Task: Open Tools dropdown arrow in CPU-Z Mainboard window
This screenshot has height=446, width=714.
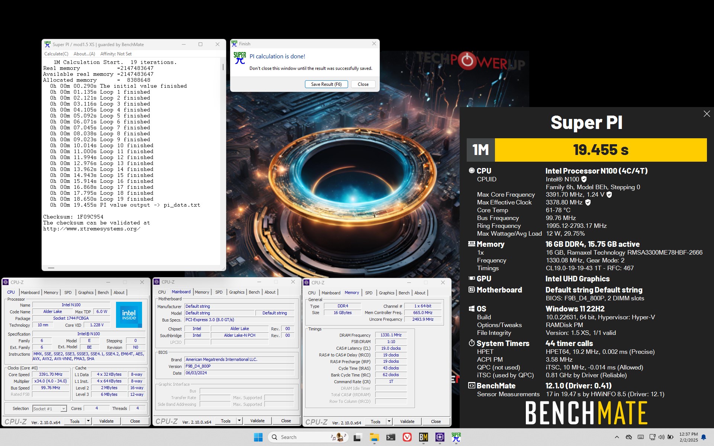Action: coord(239,421)
